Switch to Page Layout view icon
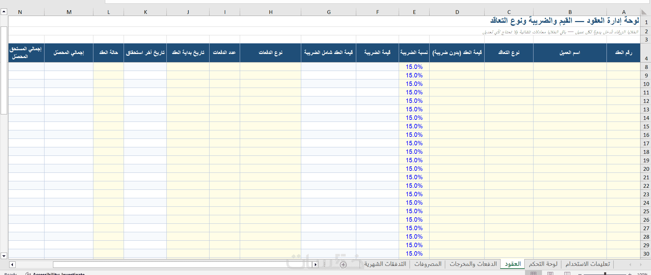Screen dimensions: 651x275 click(x=550, y=273)
